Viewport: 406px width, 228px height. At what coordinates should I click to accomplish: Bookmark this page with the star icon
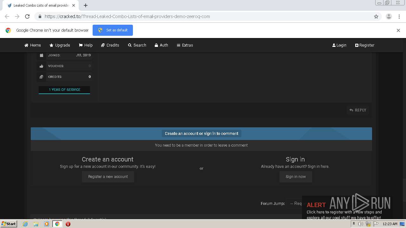click(376, 16)
